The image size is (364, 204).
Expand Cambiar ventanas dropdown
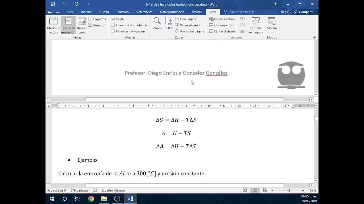point(256,26)
